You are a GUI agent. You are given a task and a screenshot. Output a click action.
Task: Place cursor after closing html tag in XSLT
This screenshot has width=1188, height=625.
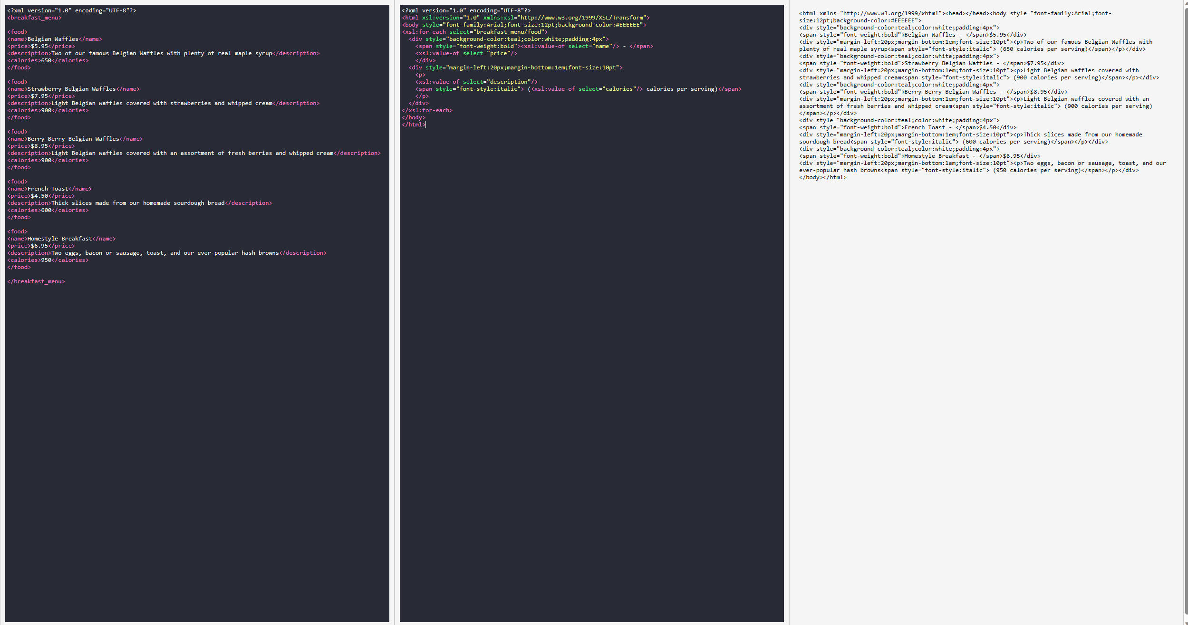[426, 125]
